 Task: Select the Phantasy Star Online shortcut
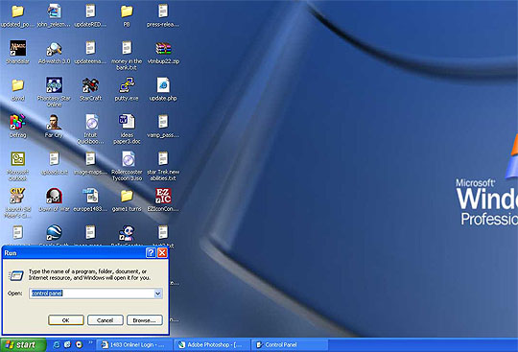[x=54, y=85]
